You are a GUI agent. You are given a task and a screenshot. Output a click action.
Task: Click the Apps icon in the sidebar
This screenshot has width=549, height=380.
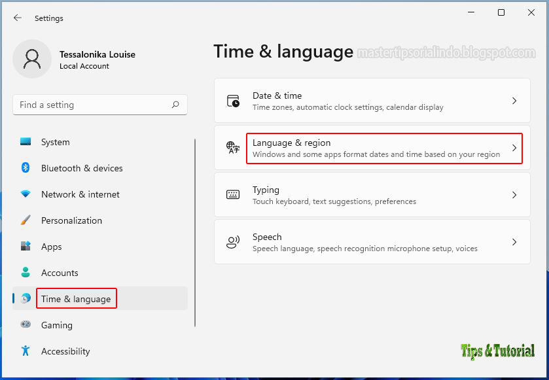tap(26, 247)
